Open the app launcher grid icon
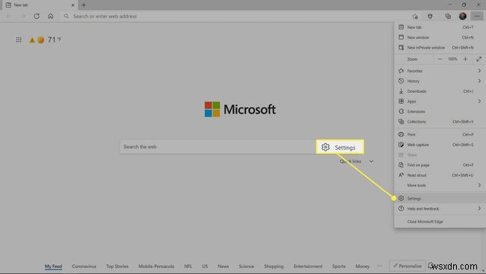The image size is (486, 274). (19, 40)
